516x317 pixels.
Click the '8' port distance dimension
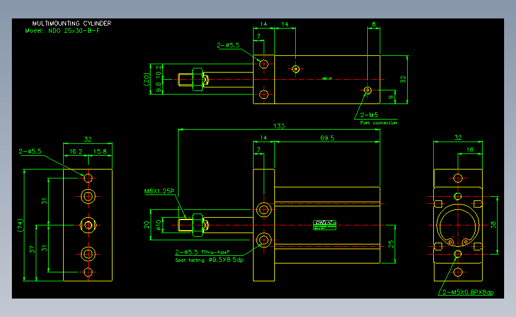point(374,24)
